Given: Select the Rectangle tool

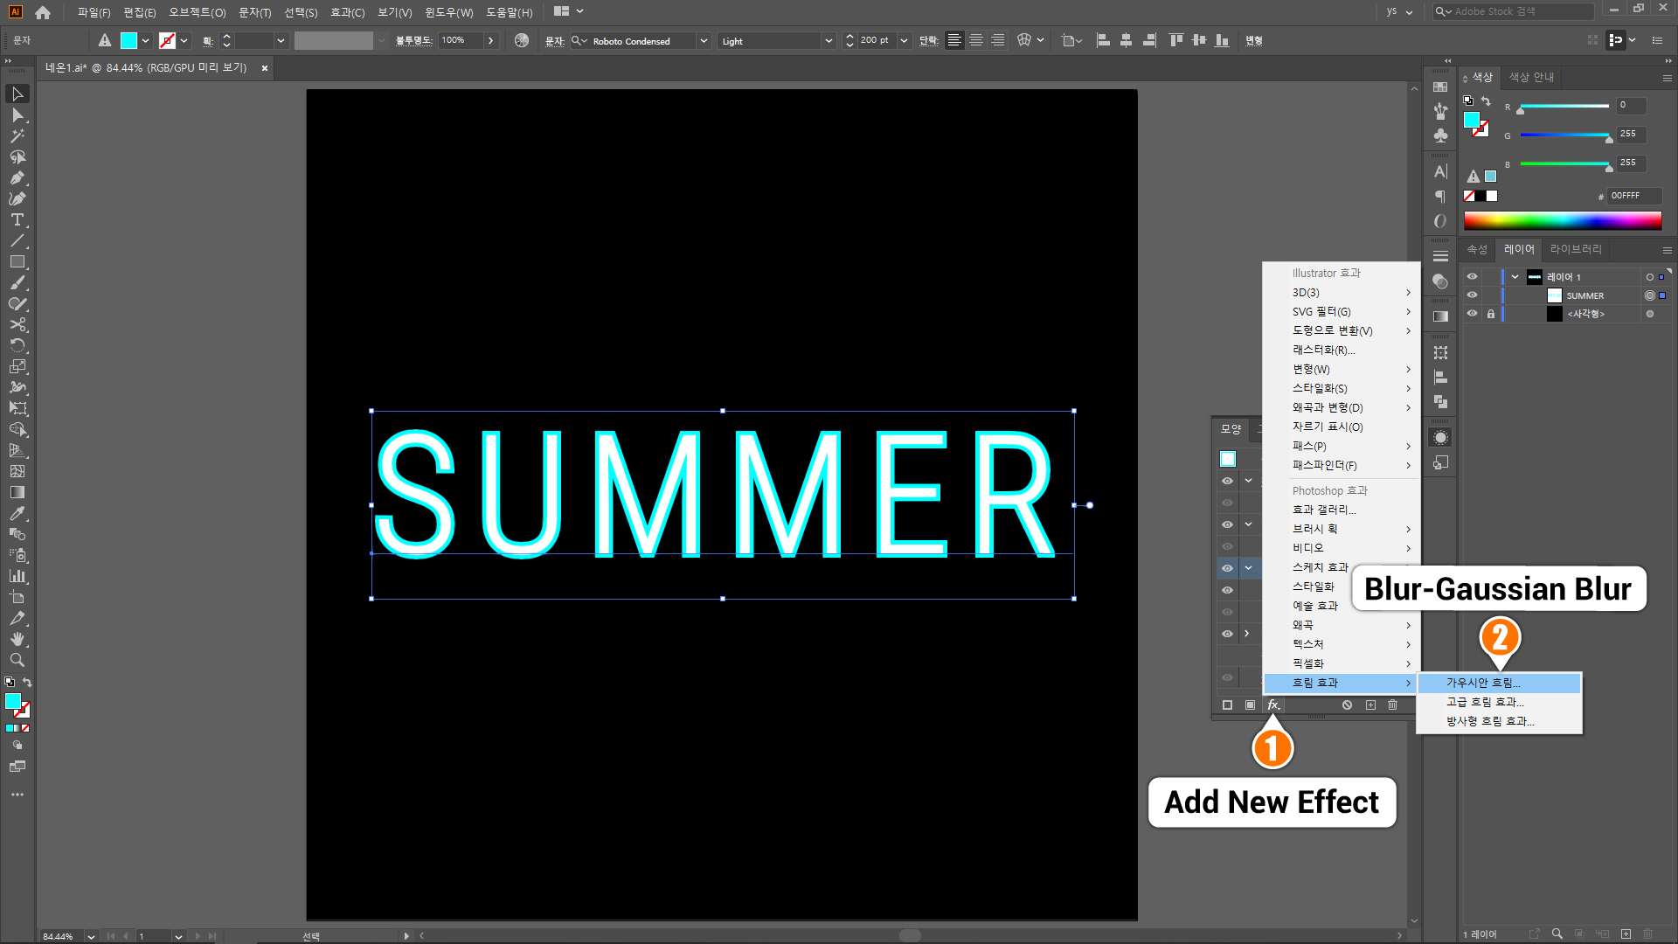Looking at the screenshot, I should (x=17, y=262).
